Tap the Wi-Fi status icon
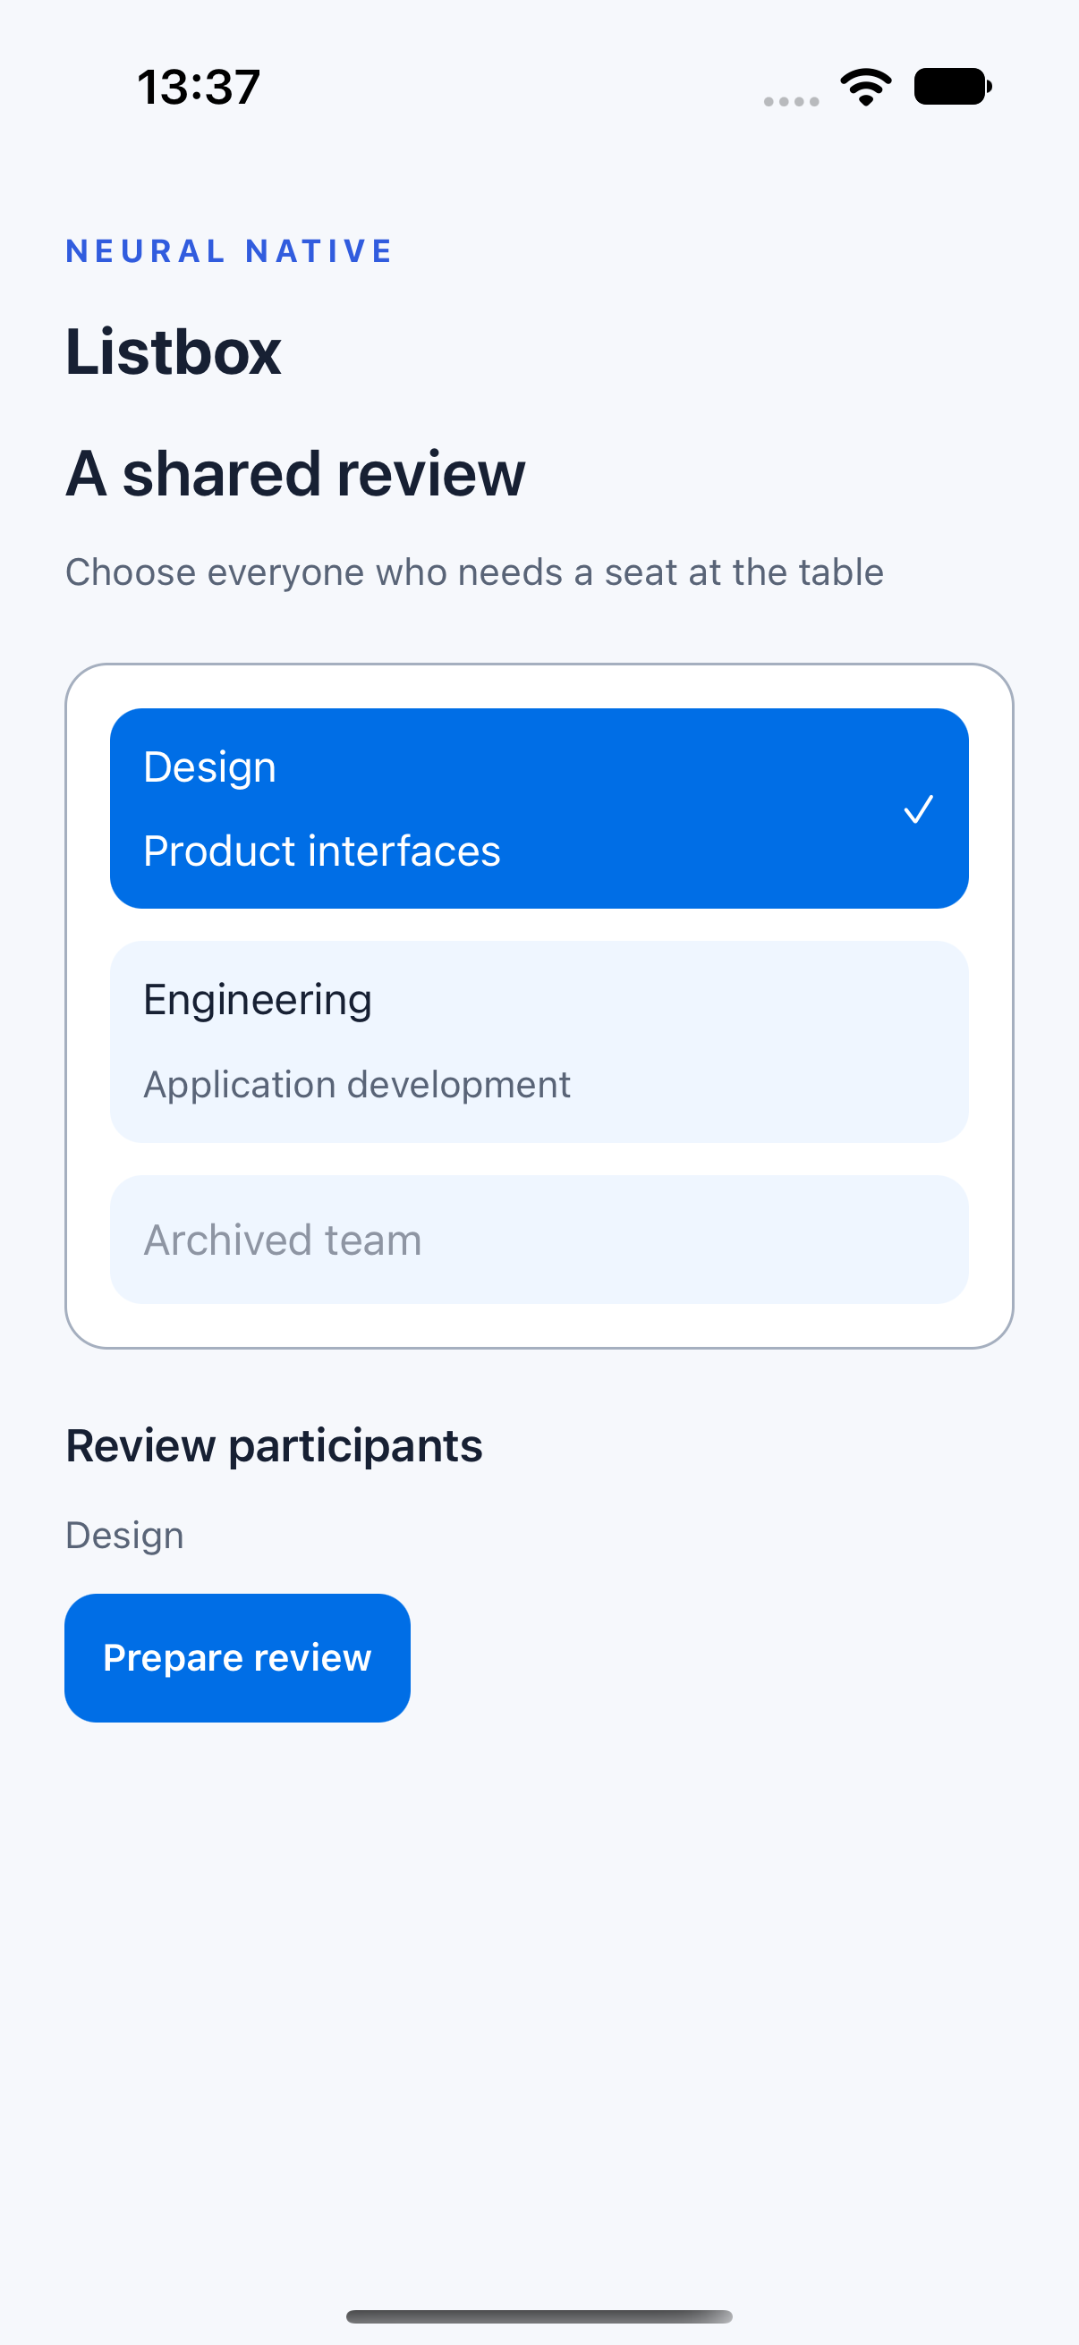This screenshot has width=1079, height=2345. [x=866, y=88]
